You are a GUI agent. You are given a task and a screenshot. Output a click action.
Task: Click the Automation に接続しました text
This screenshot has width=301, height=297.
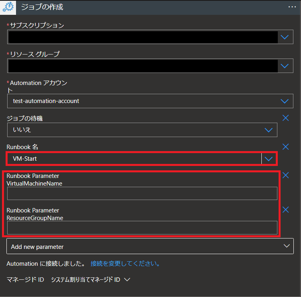coord(46,264)
